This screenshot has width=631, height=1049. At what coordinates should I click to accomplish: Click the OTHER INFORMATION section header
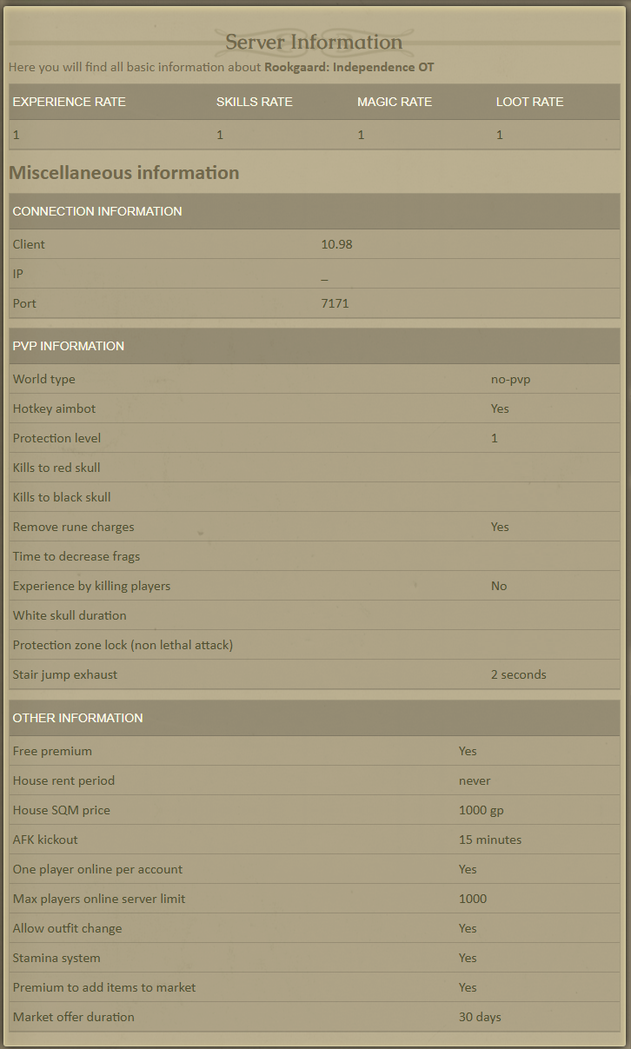(78, 718)
